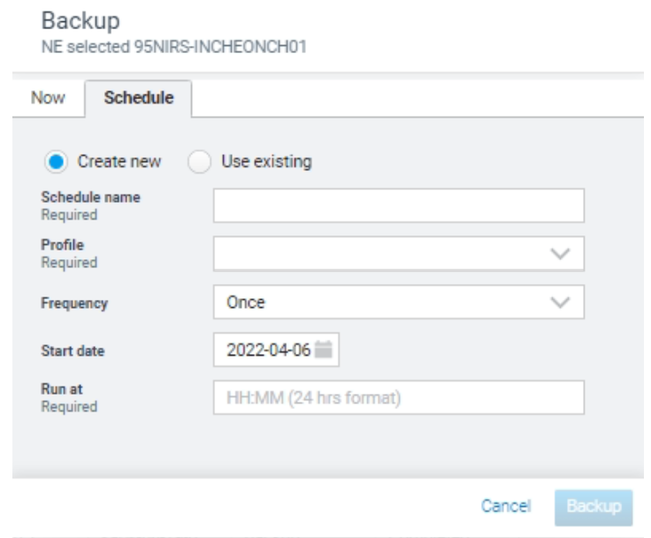Click the Start date 2022-04-06 field

[276, 350]
